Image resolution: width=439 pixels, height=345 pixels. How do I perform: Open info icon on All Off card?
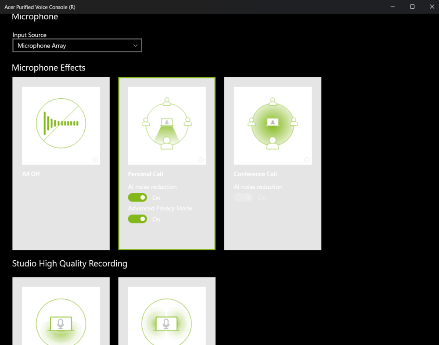tap(95, 160)
